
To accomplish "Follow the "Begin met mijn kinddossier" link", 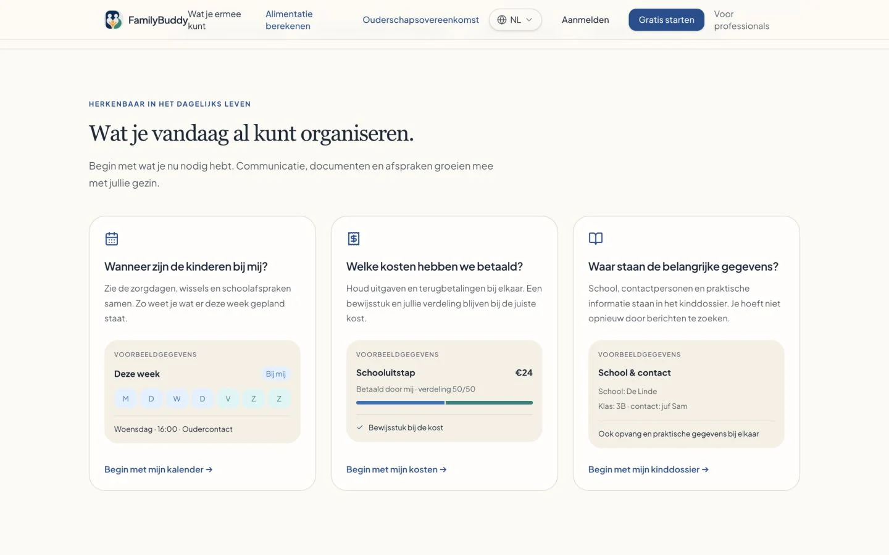I will 648,469.
